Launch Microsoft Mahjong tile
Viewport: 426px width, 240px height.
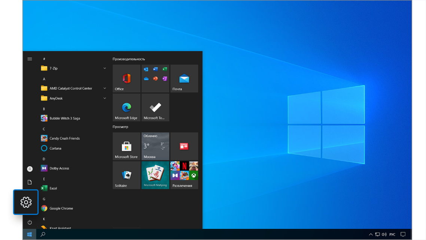pyautogui.click(x=155, y=175)
